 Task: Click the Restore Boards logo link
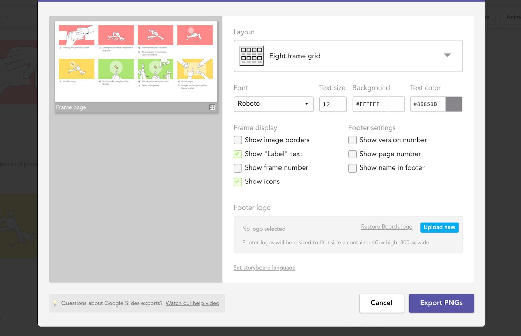[386, 227]
